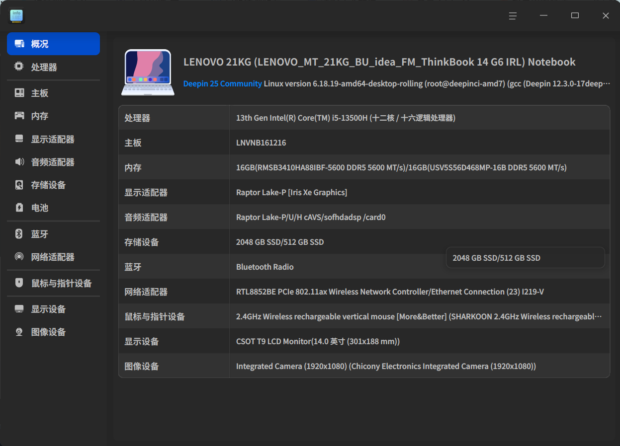Click the processor (处理器) chip icon
This screenshot has width=620, height=446.
[19, 67]
